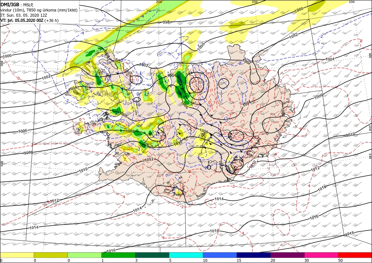Click legend scale value '5'
Screen dimensions: 372x263
pyautogui.click(x=170, y=261)
